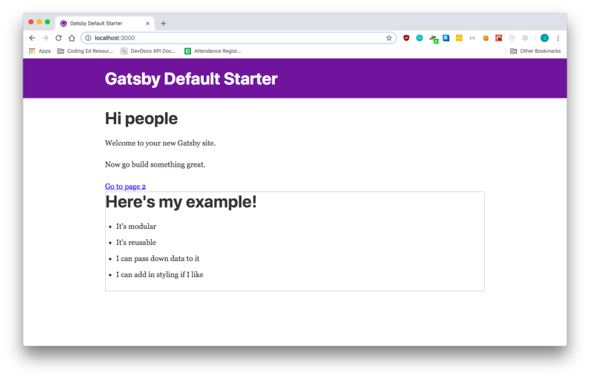Go forward with the browser arrow
Screen dimensions: 590x379
click(45, 38)
